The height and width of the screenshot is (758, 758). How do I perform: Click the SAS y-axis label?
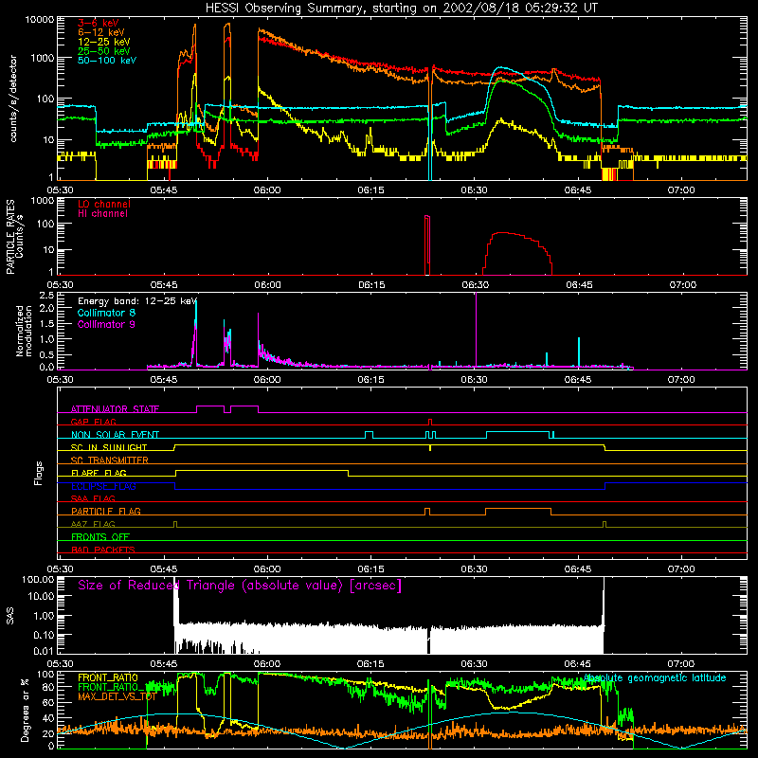tap(10, 615)
